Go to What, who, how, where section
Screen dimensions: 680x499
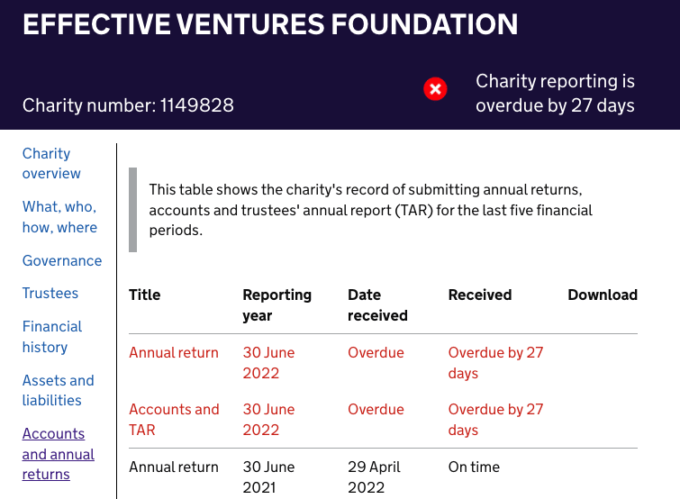[59, 217]
